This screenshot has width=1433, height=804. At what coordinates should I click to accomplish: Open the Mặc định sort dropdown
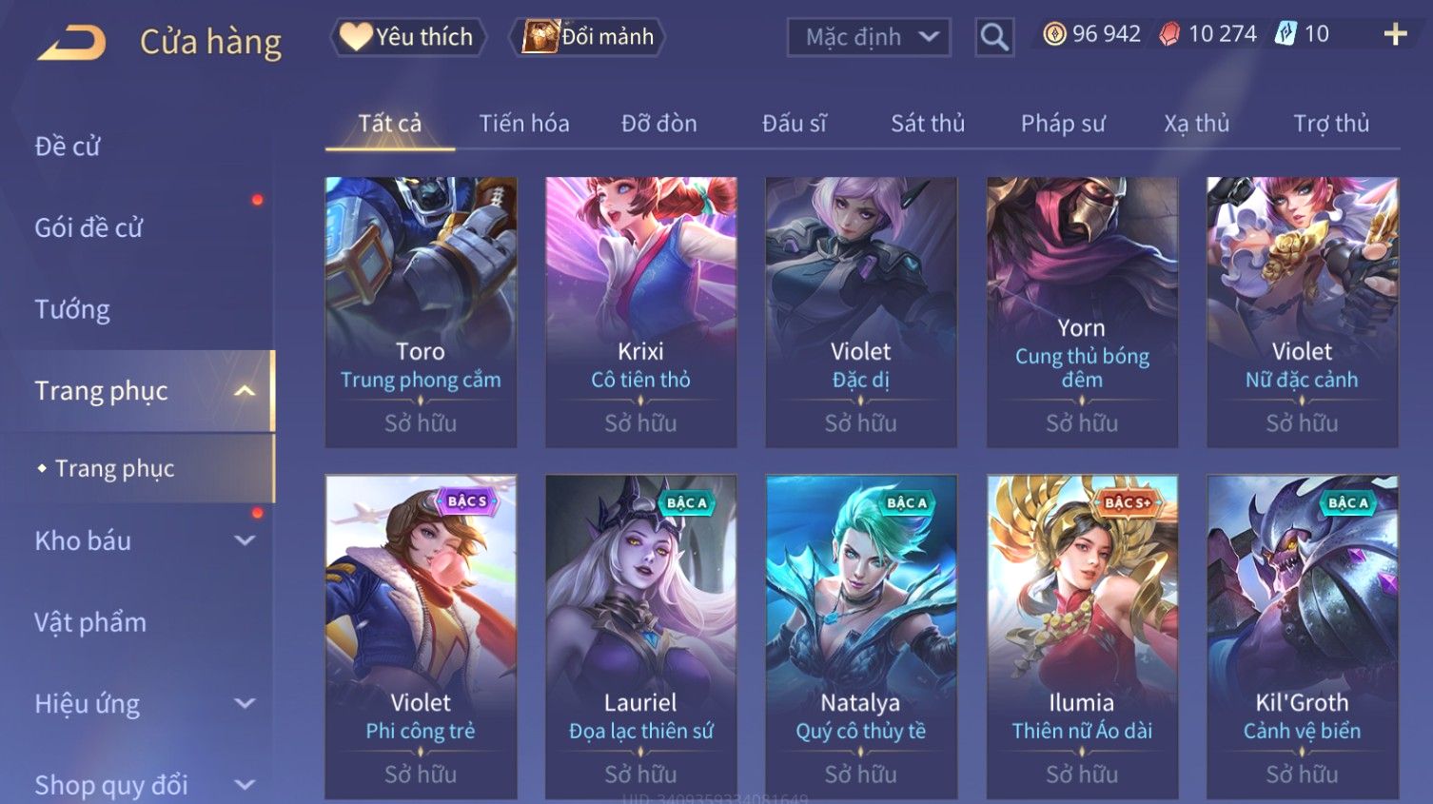pyautogui.click(x=869, y=37)
